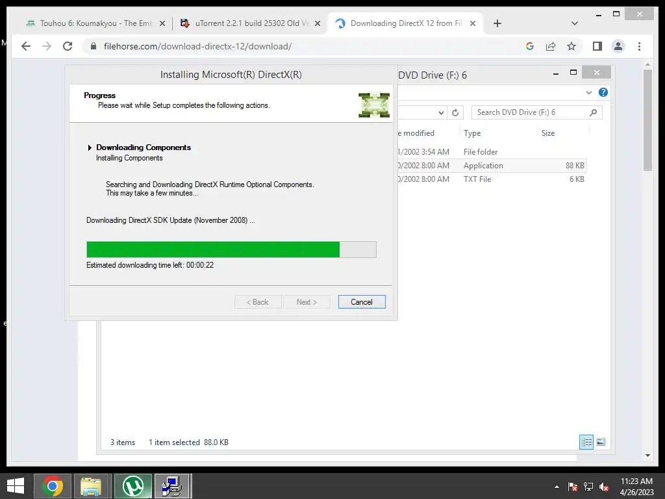Open the Chrome profile avatar
665x499 pixels.
click(618, 46)
